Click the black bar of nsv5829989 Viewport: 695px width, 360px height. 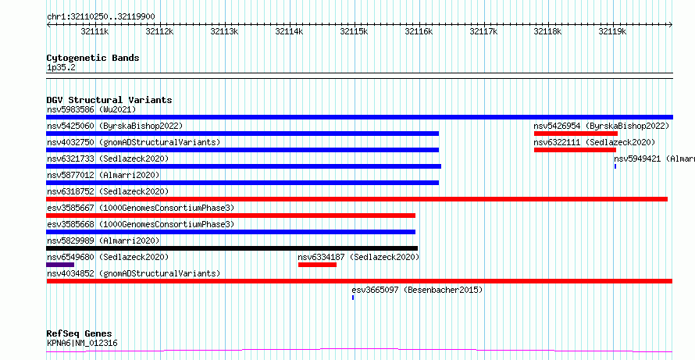click(x=232, y=248)
